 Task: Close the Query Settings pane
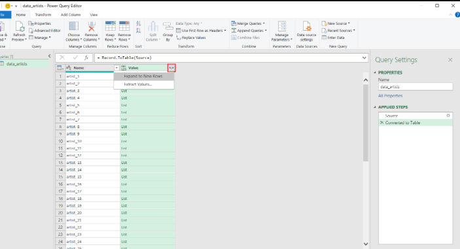click(x=450, y=59)
